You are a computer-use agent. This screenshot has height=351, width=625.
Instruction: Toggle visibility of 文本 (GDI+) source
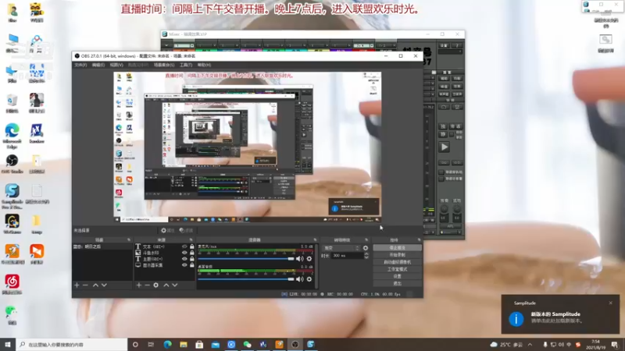click(x=184, y=246)
